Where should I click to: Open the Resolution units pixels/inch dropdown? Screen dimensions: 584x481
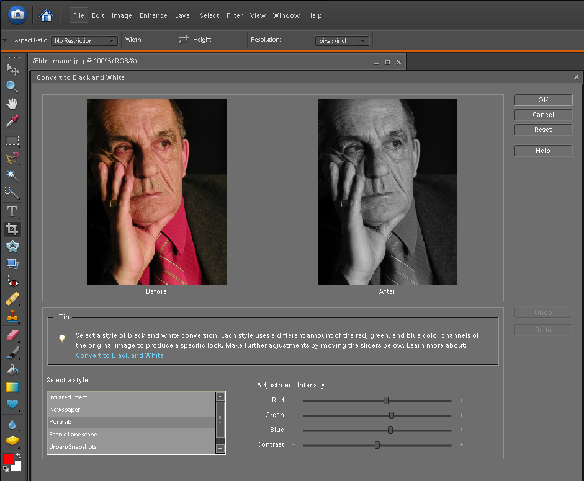tap(342, 41)
